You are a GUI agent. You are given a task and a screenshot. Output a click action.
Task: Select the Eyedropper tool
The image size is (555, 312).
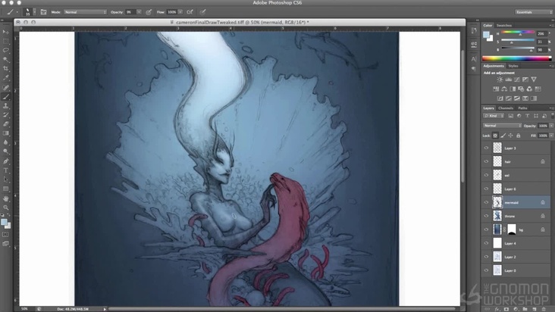point(6,78)
